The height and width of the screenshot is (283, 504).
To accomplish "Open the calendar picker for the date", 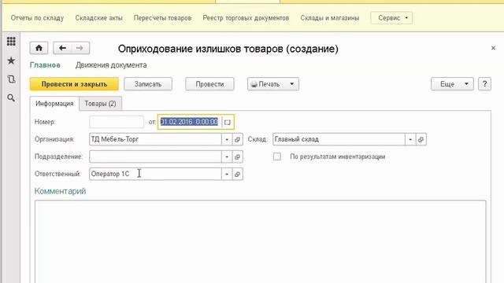I will click(x=228, y=122).
